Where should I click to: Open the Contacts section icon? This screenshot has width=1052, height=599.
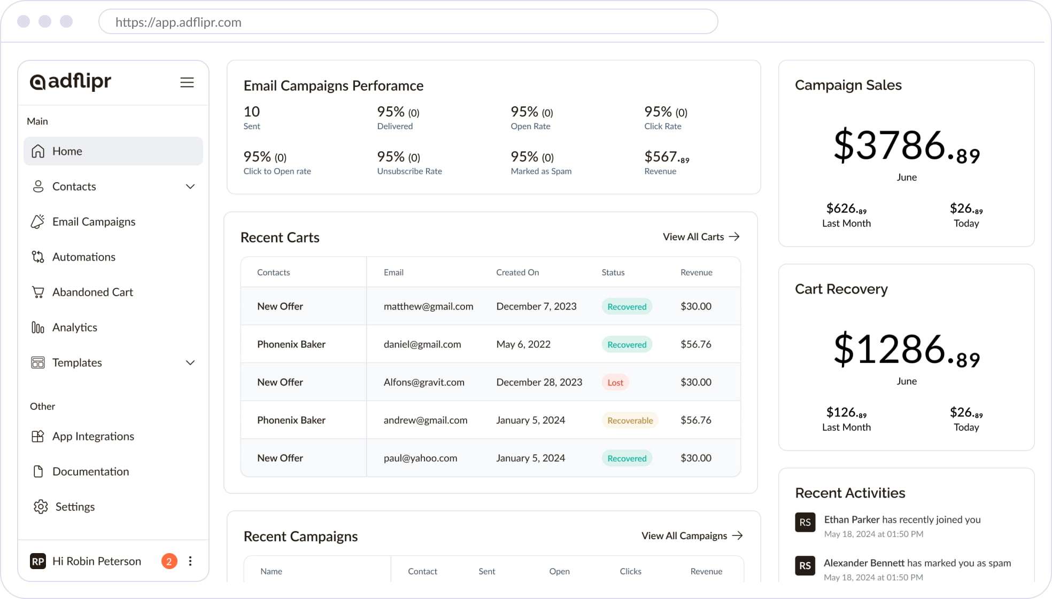pyautogui.click(x=37, y=186)
